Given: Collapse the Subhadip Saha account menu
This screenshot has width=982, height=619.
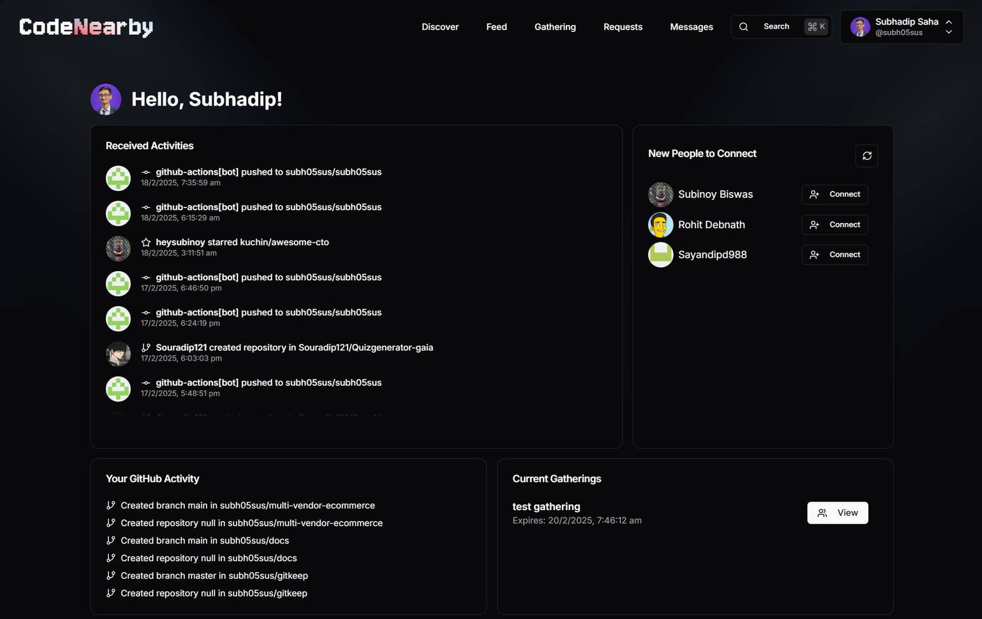Looking at the screenshot, I should point(949,22).
